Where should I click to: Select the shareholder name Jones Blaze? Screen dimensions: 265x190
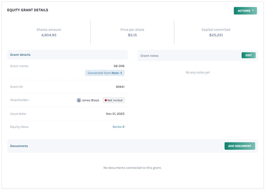(90, 100)
